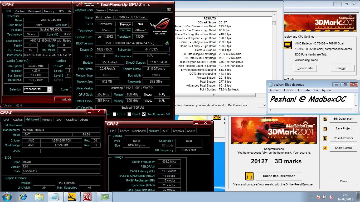
Task: Click the Validate button in CPU-Z
Action: tap(63, 99)
